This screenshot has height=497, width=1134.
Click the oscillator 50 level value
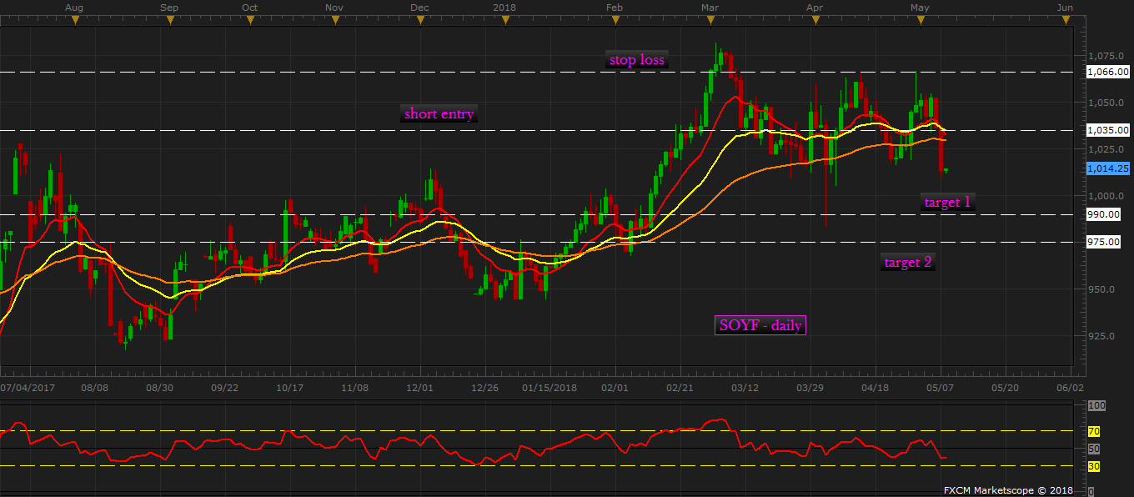[x=1095, y=449]
